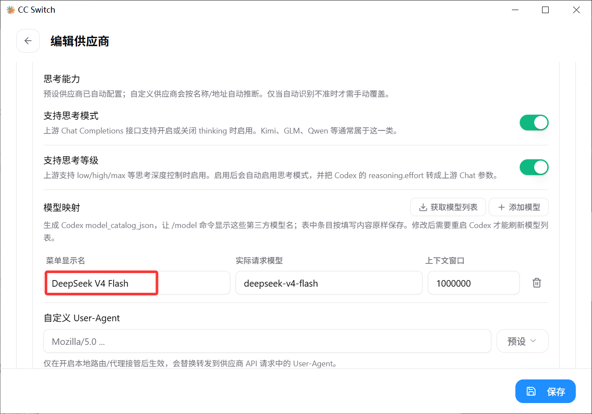Click the 支持思考等级 label text
The height and width of the screenshot is (414, 592).
point(71,160)
